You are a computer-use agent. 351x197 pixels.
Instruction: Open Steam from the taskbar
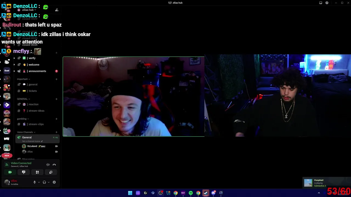tap(206, 193)
